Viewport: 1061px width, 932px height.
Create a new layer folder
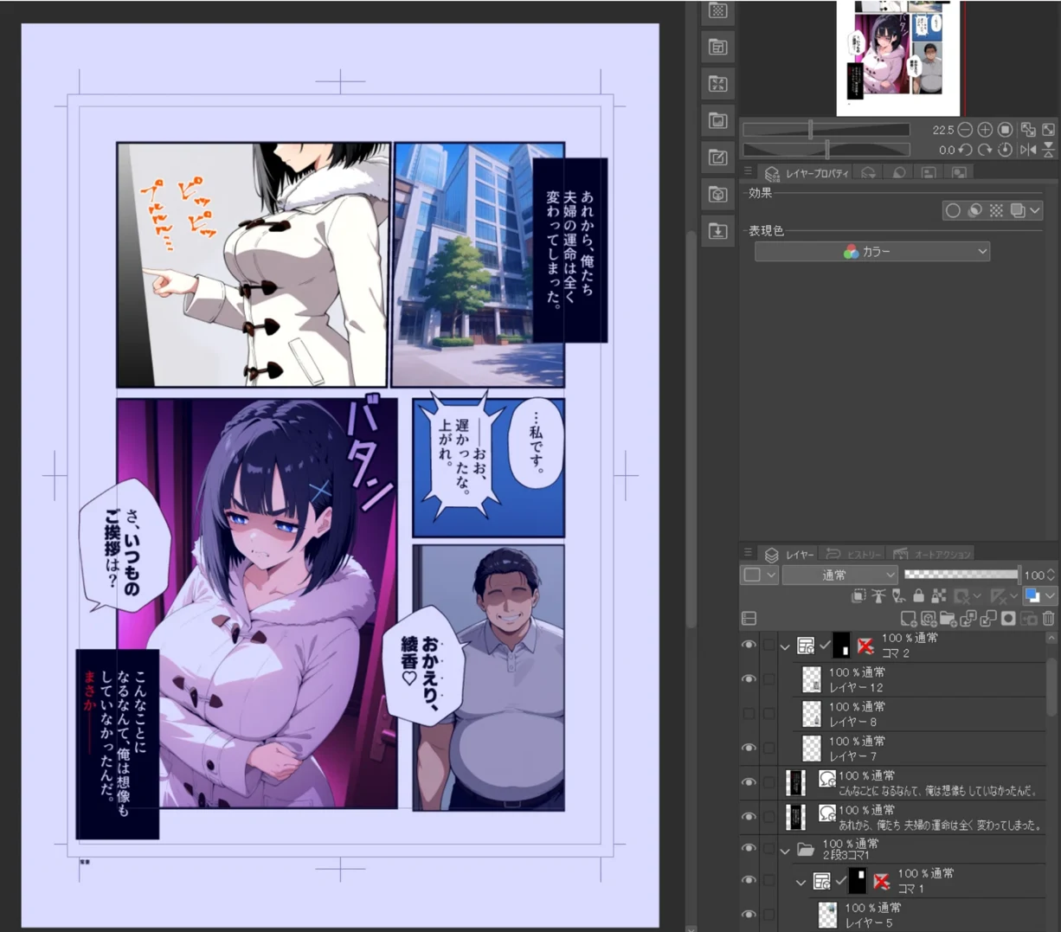pos(948,619)
